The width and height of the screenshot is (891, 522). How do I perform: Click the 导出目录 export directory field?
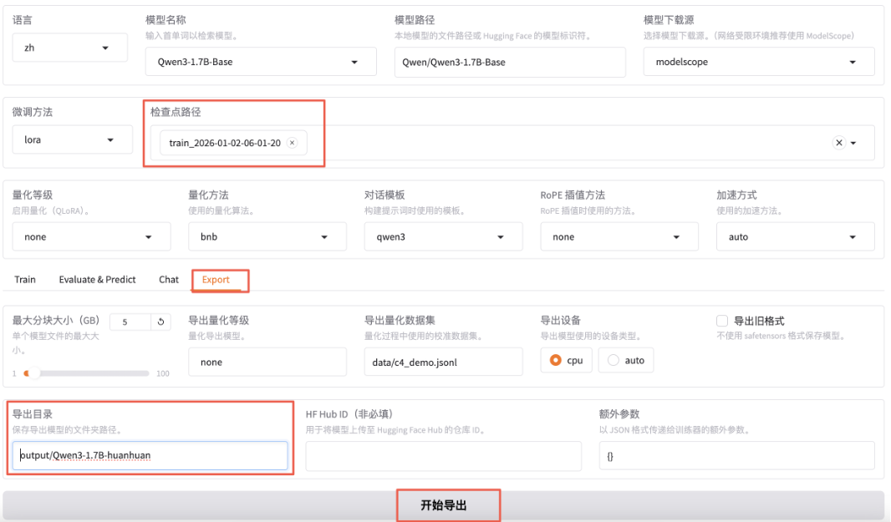[150, 455]
